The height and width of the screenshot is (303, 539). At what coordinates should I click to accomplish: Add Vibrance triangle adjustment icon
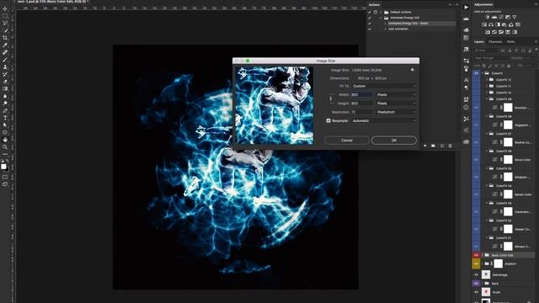pos(515,17)
